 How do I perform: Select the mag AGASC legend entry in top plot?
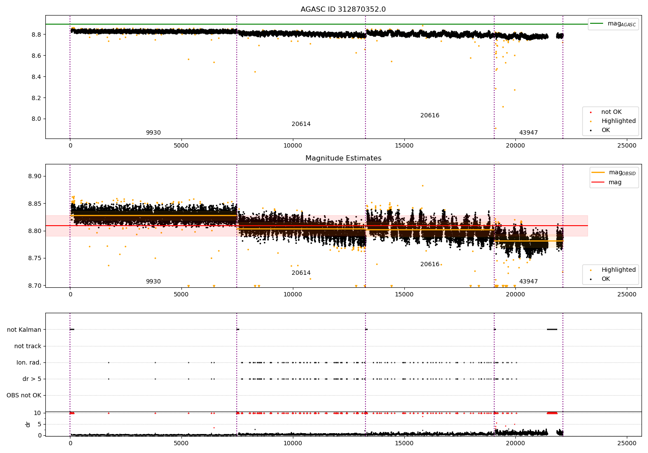click(x=613, y=24)
